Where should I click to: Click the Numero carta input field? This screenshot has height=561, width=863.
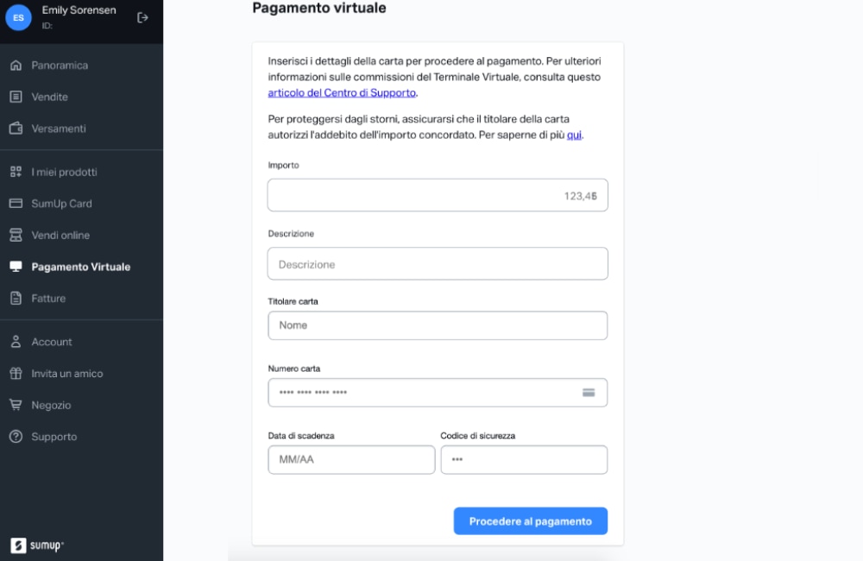(x=438, y=393)
